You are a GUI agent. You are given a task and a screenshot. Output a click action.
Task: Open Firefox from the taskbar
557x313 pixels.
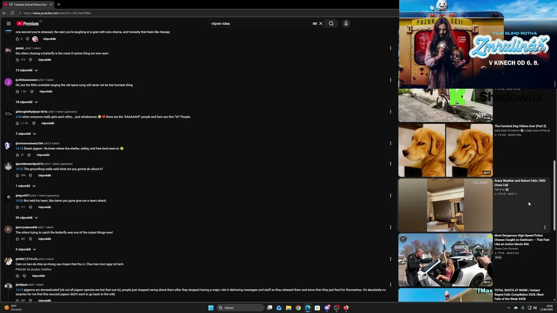pos(346,308)
